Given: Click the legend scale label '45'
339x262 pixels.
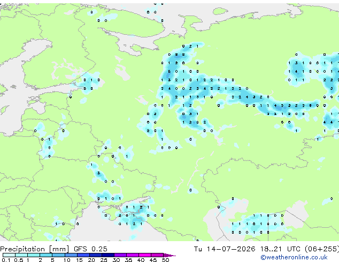Looking at the screenshot, I should pos(153,260).
